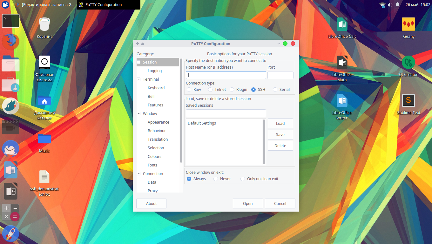Open the terminal icon in the dock

point(11,21)
